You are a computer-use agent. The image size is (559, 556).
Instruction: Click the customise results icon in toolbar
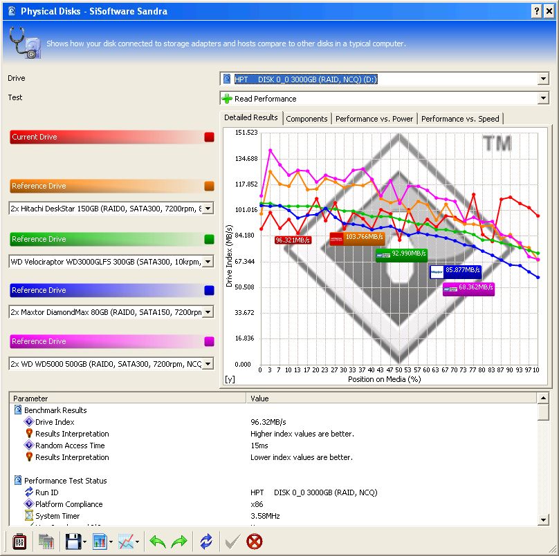(46, 541)
